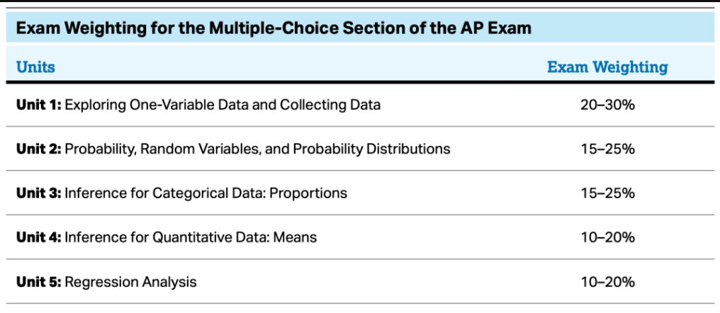720x313 pixels.
Task: Click Probability, Random Variables, and Probability Distributions text
Action: tap(258, 149)
